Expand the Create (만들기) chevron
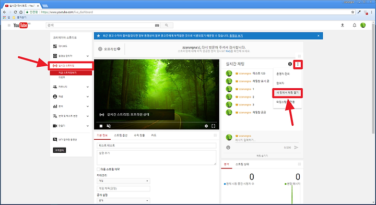The height and width of the screenshot is (205, 376). pos(88,126)
